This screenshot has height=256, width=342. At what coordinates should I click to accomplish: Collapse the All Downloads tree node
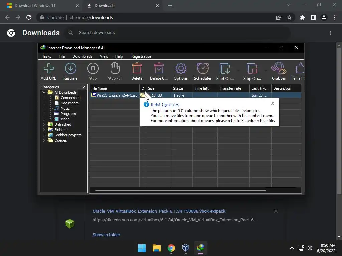pos(44,92)
